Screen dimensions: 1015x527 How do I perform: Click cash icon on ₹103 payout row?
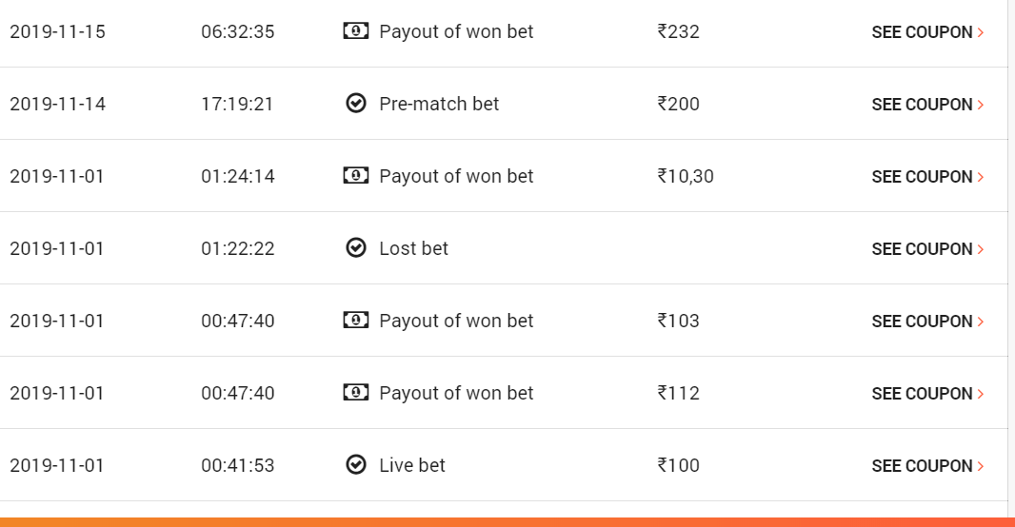(x=355, y=321)
